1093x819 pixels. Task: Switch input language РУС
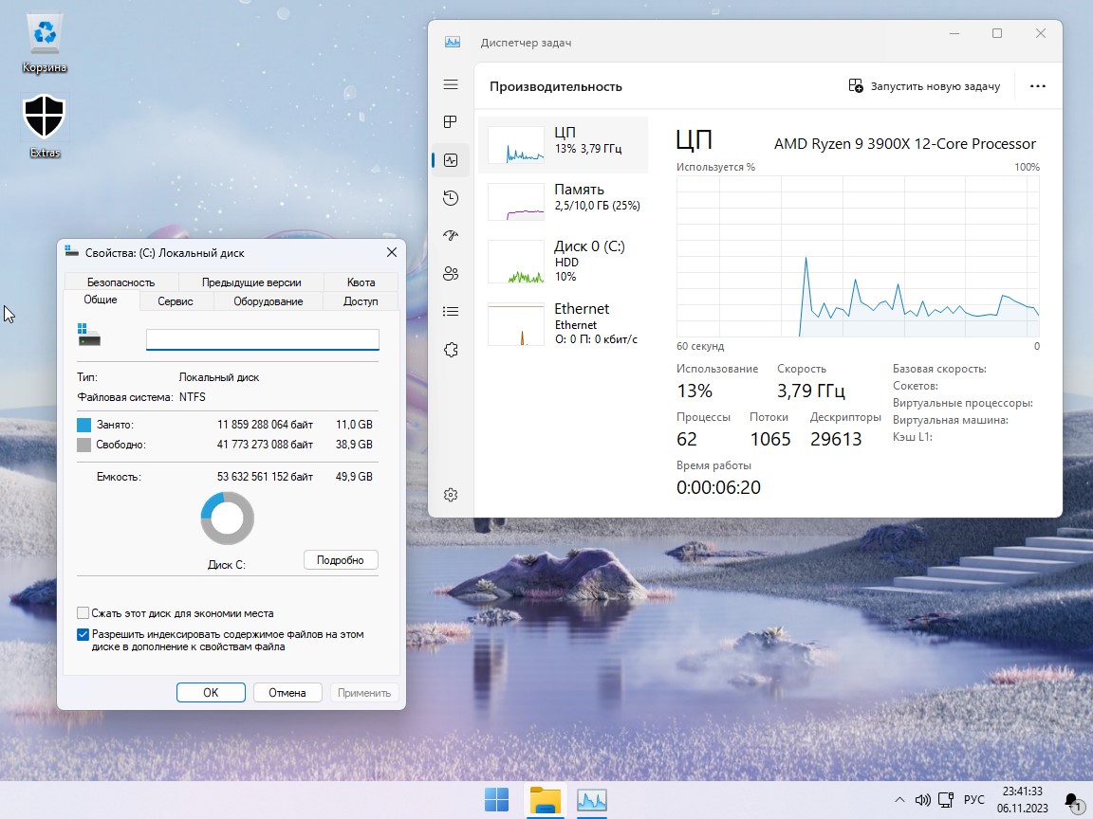pyautogui.click(x=973, y=799)
